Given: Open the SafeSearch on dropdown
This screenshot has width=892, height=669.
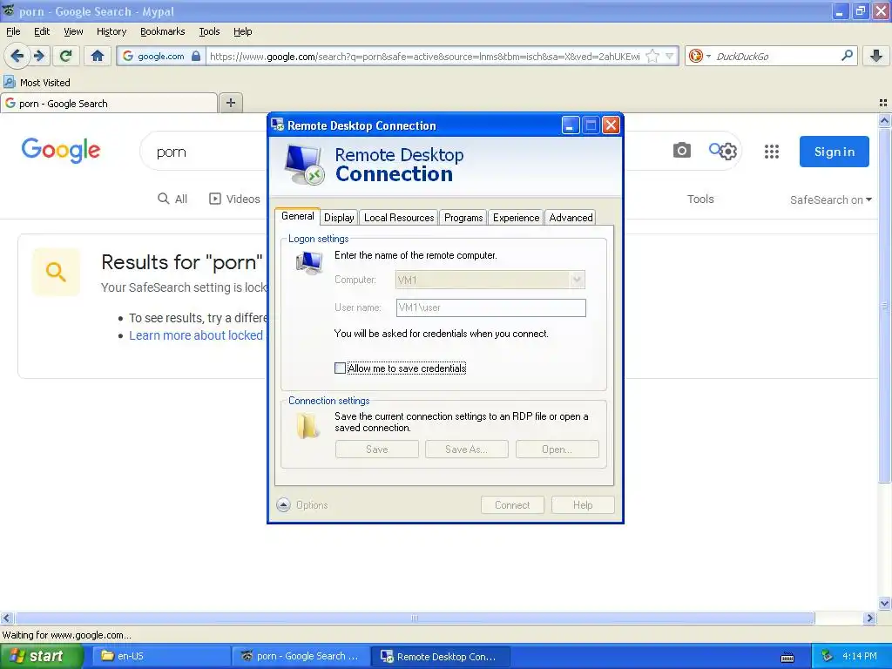Looking at the screenshot, I should (x=830, y=199).
